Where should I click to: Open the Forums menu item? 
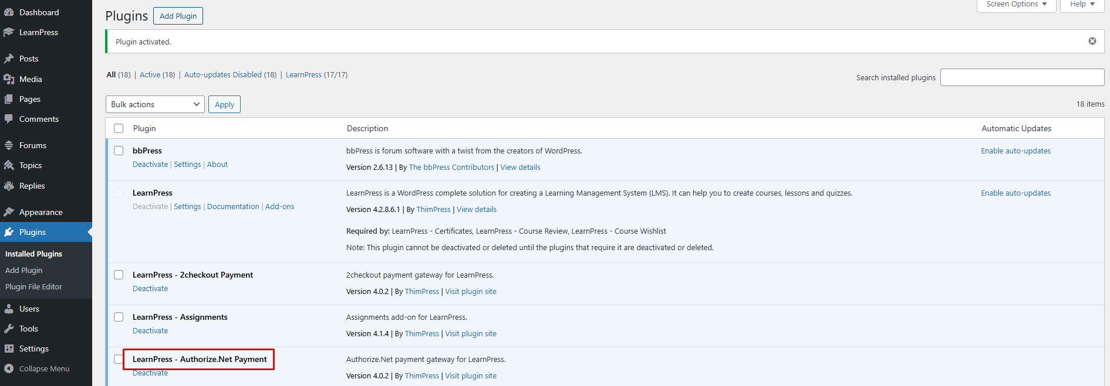pyautogui.click(x=33, y=145)
